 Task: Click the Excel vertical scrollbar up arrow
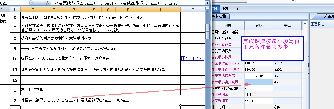(x=207, y=12)
